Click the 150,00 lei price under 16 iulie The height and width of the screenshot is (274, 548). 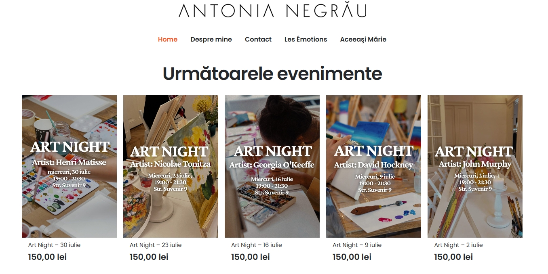point(250,257)
